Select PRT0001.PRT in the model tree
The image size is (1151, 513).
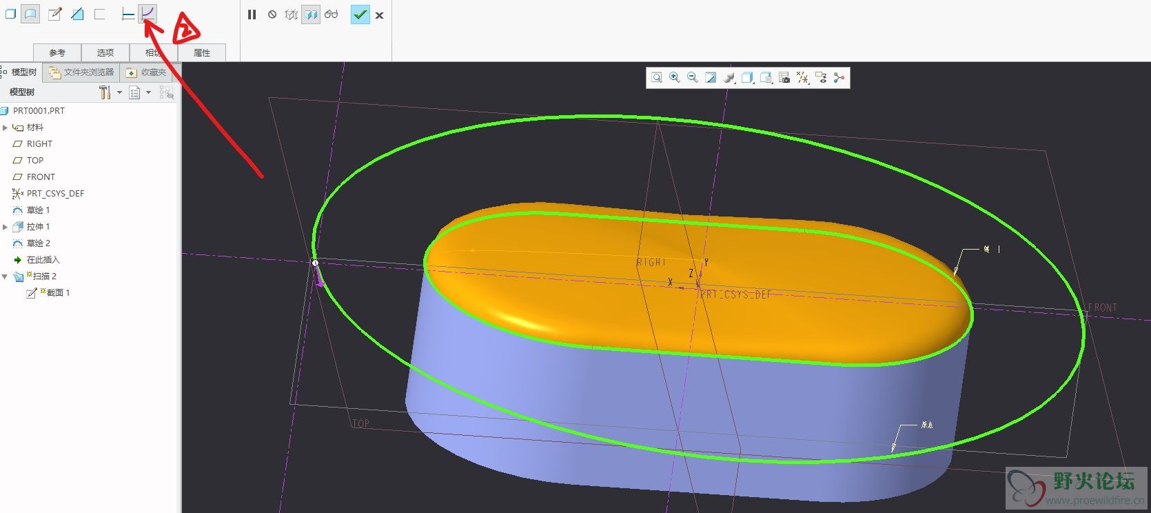(39, 110)
